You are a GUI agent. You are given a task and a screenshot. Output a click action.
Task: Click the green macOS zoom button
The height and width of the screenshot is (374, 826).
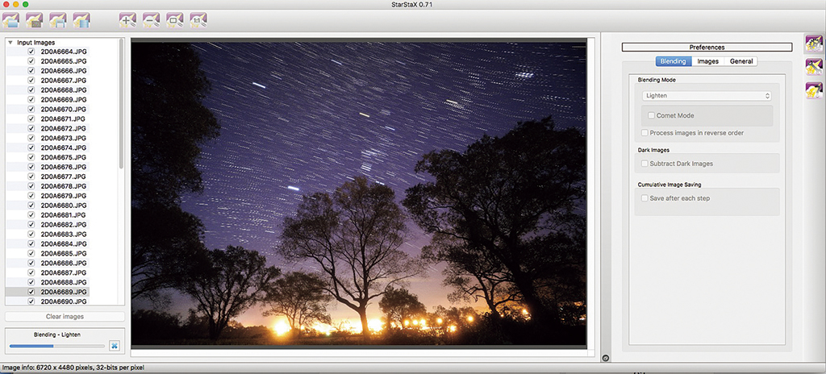(x=25, y=4)
